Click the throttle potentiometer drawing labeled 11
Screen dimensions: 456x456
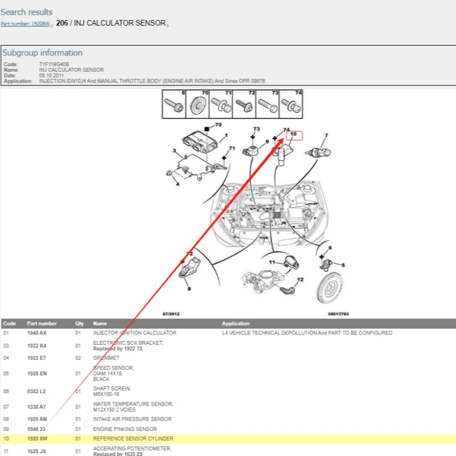coord(291,262)
